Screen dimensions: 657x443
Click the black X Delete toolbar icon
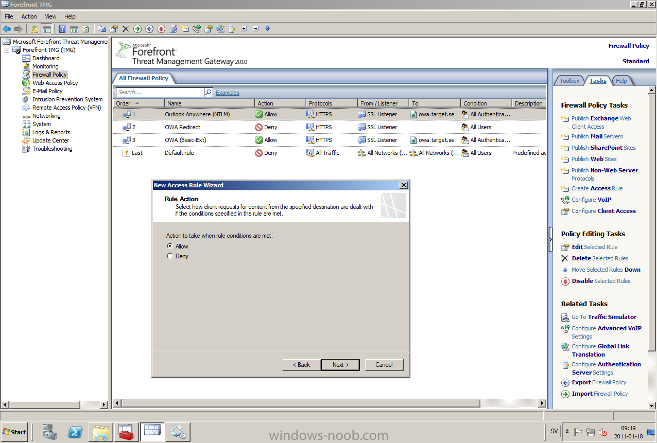[126, 29]
